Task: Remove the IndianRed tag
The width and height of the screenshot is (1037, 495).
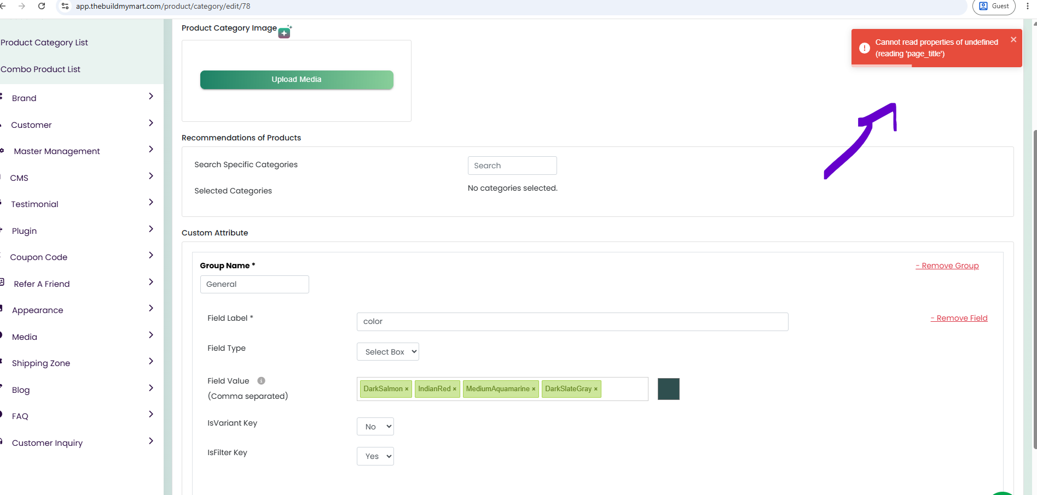Action: [454, 389]
